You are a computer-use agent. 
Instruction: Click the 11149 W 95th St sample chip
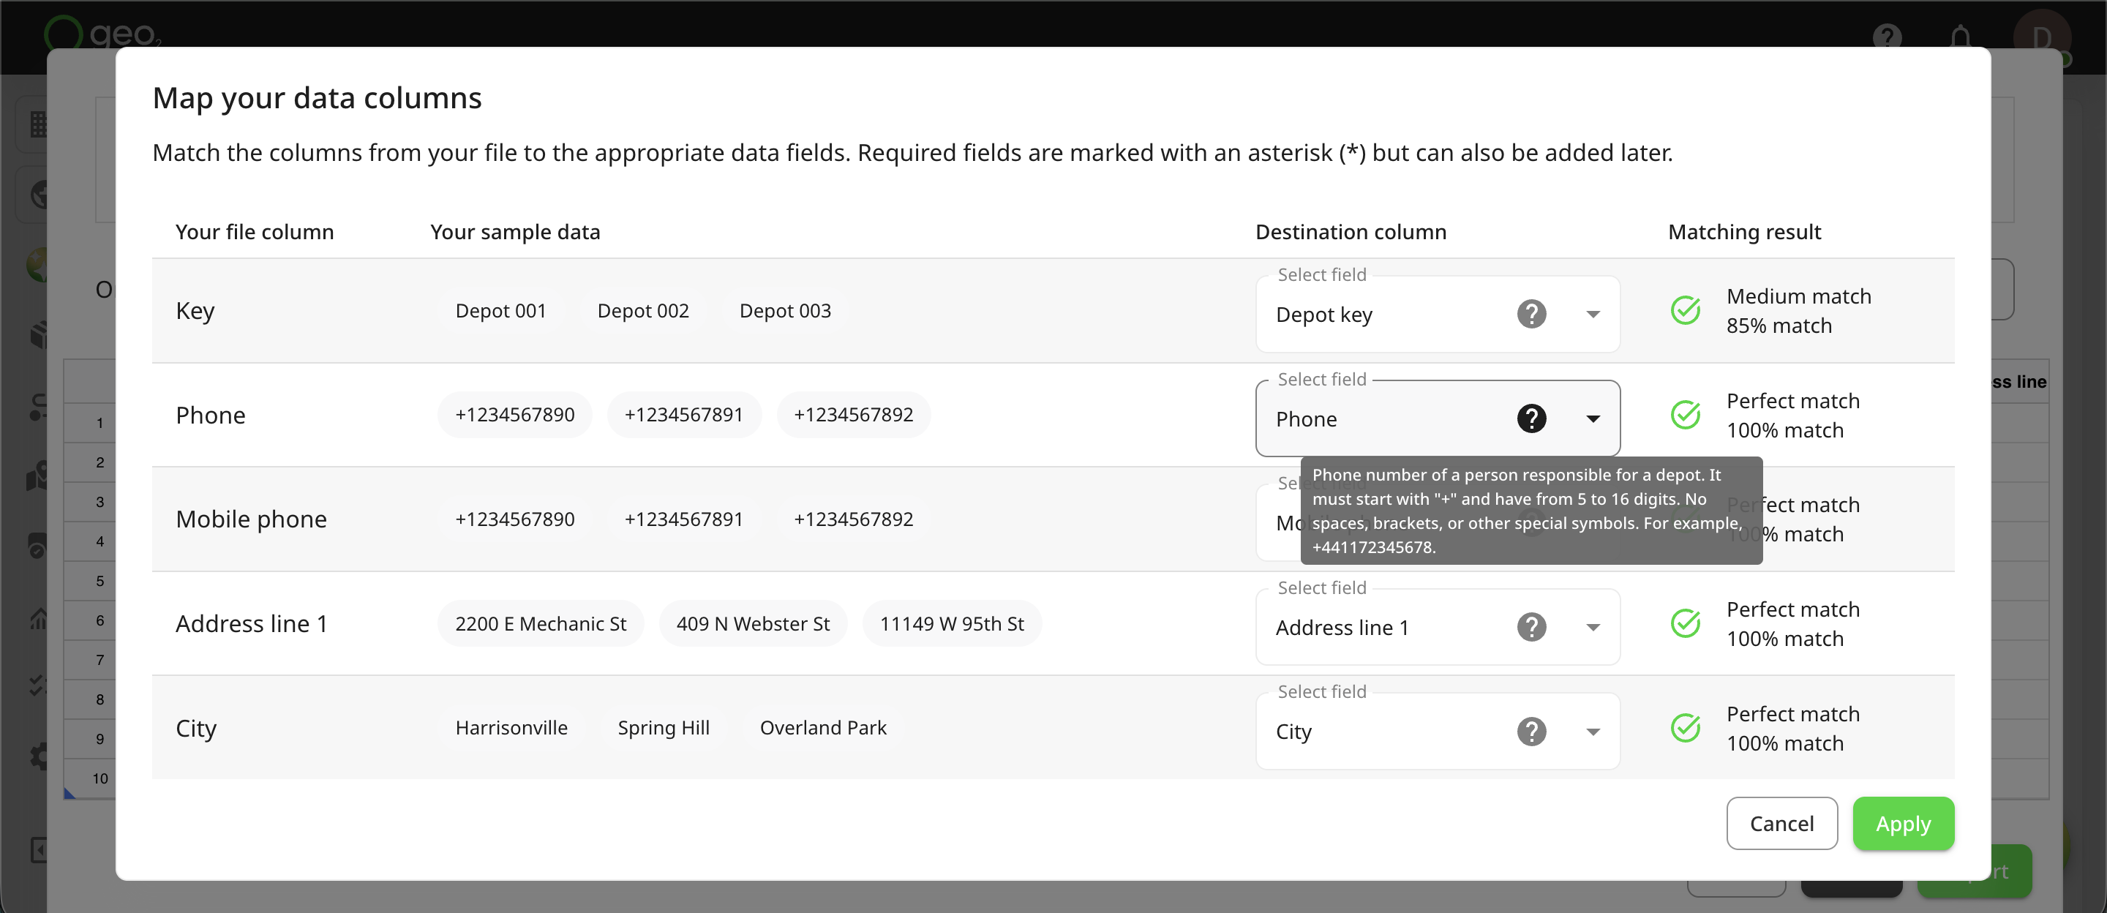[952, 623]
